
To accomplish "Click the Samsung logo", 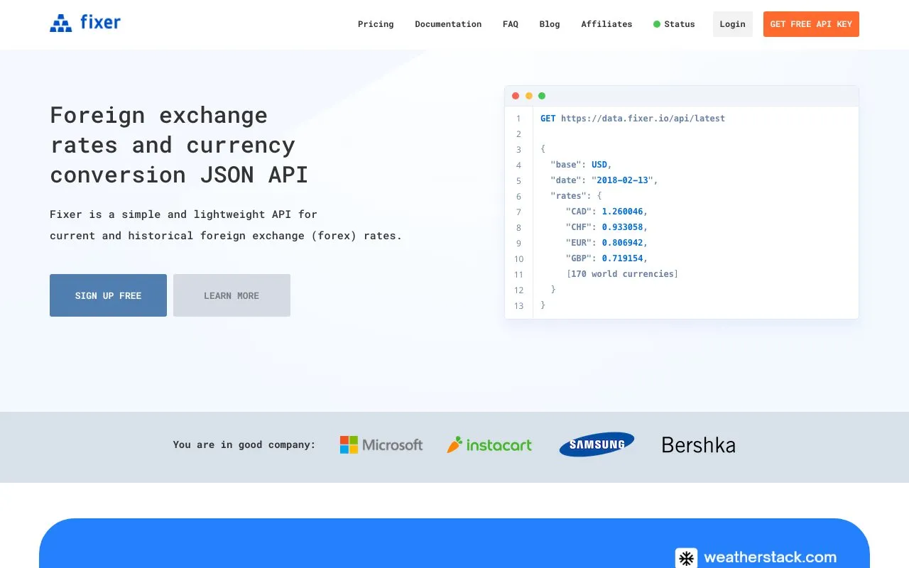I will coord(597,444).
